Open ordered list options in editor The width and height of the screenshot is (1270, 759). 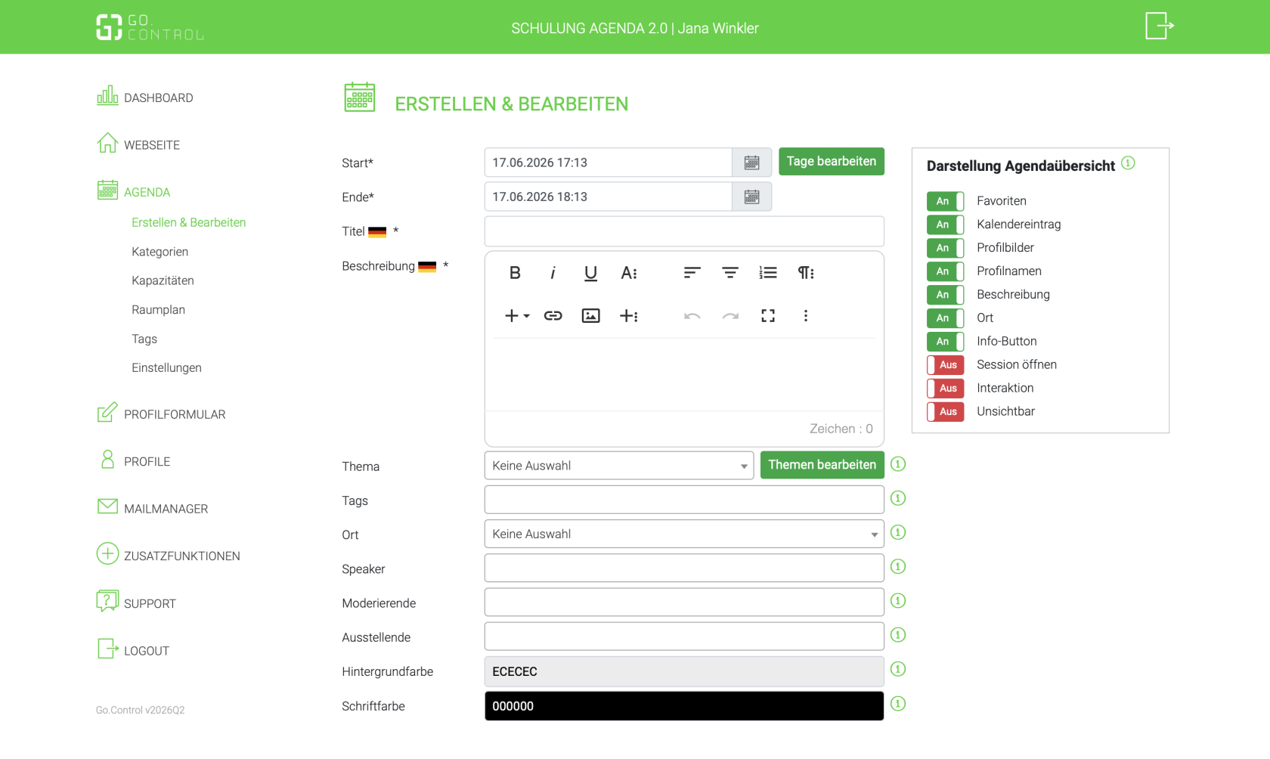pyautogui.click(x=768, y=273)
